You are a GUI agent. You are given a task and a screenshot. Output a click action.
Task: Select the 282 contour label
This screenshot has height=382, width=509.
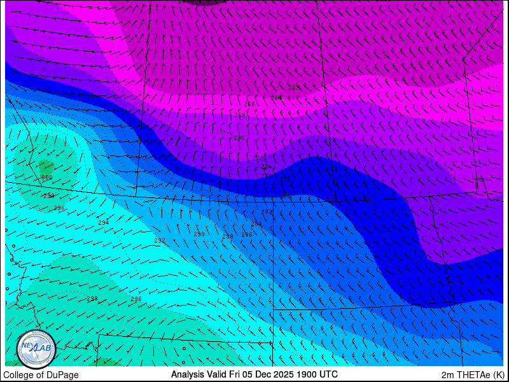[x=267, y=212]
